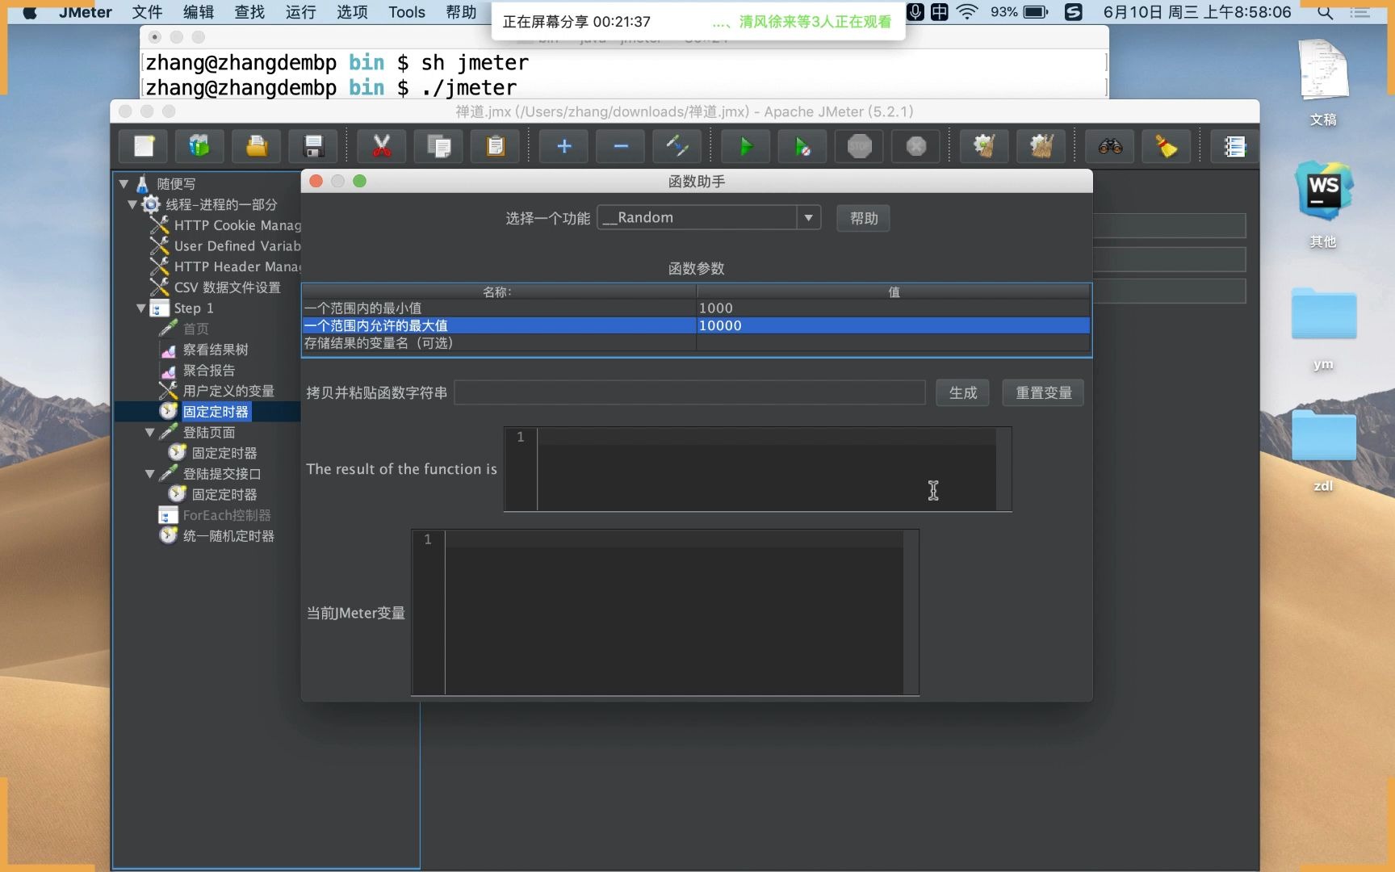Select the minimum value cell 1000
Screen dimensions: 1395x872
pyautogui.click(x=893, y=308)
